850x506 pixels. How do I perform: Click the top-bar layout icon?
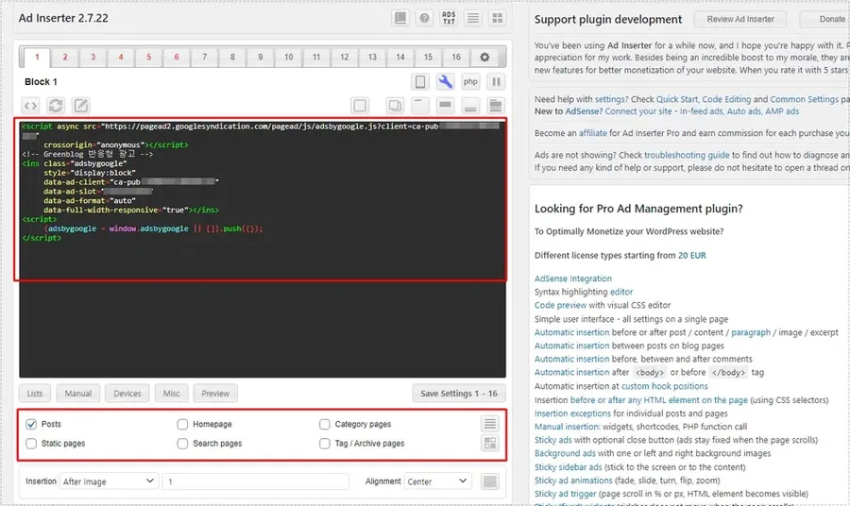(x=420, y=106)
